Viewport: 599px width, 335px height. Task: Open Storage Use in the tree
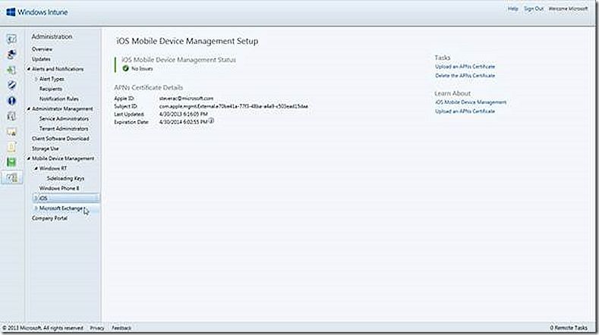(45, 149)
